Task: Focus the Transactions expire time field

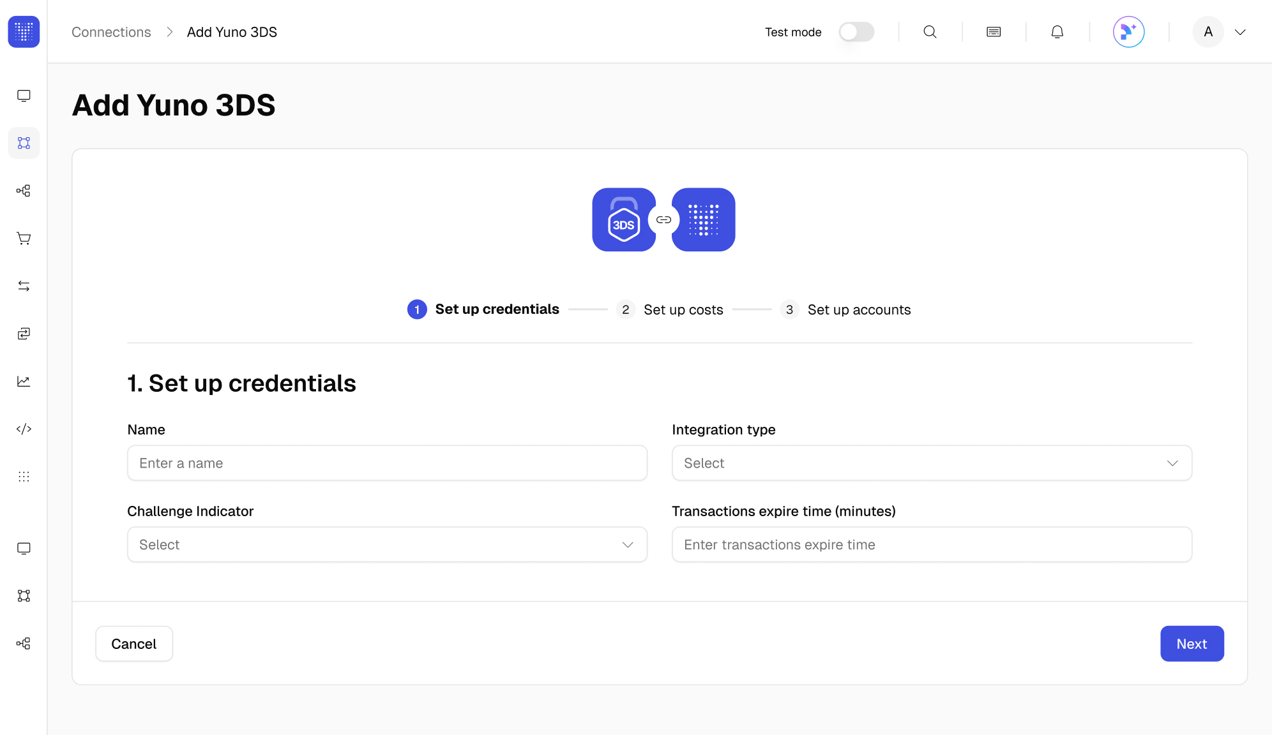Action: click(931, 545)
